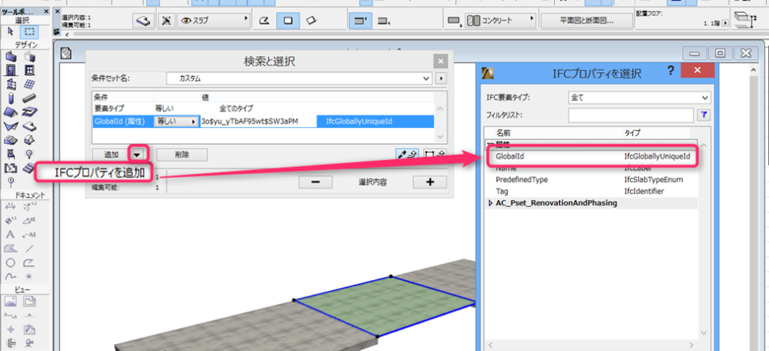Screen dimensions: 769x351
Task: Open the IFC要素タイプ 全て dropdown
Action: pyautogui.click(x=639, y=98)
